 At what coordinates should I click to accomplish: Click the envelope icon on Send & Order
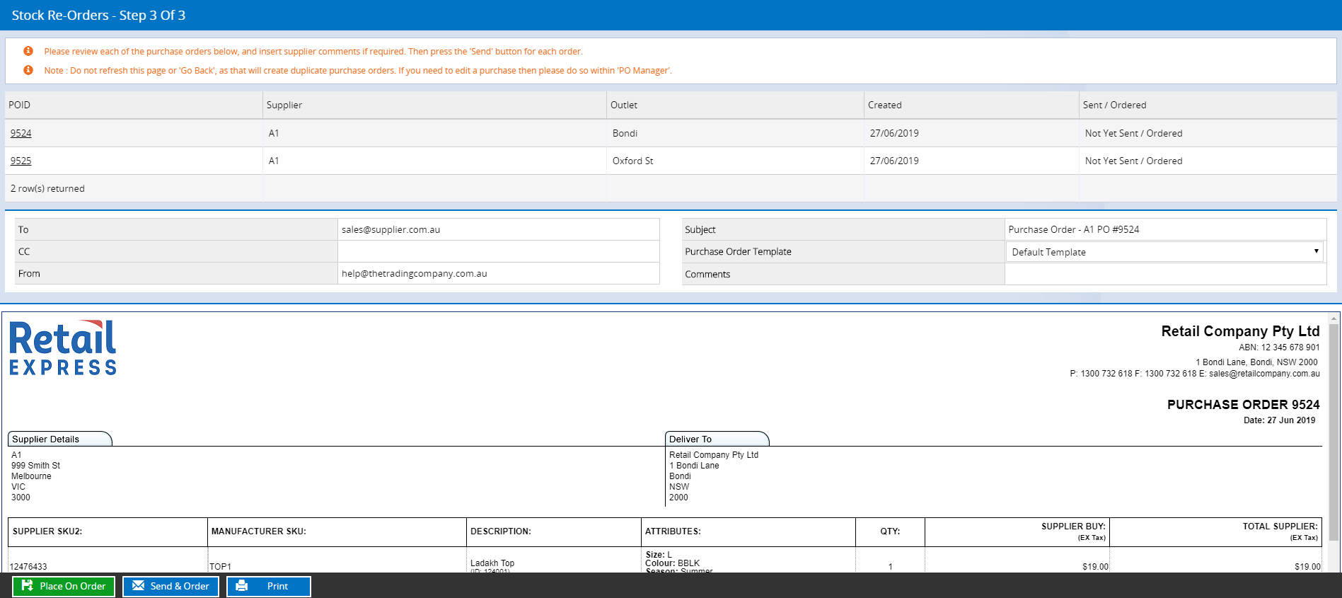(x=138, y=585)
